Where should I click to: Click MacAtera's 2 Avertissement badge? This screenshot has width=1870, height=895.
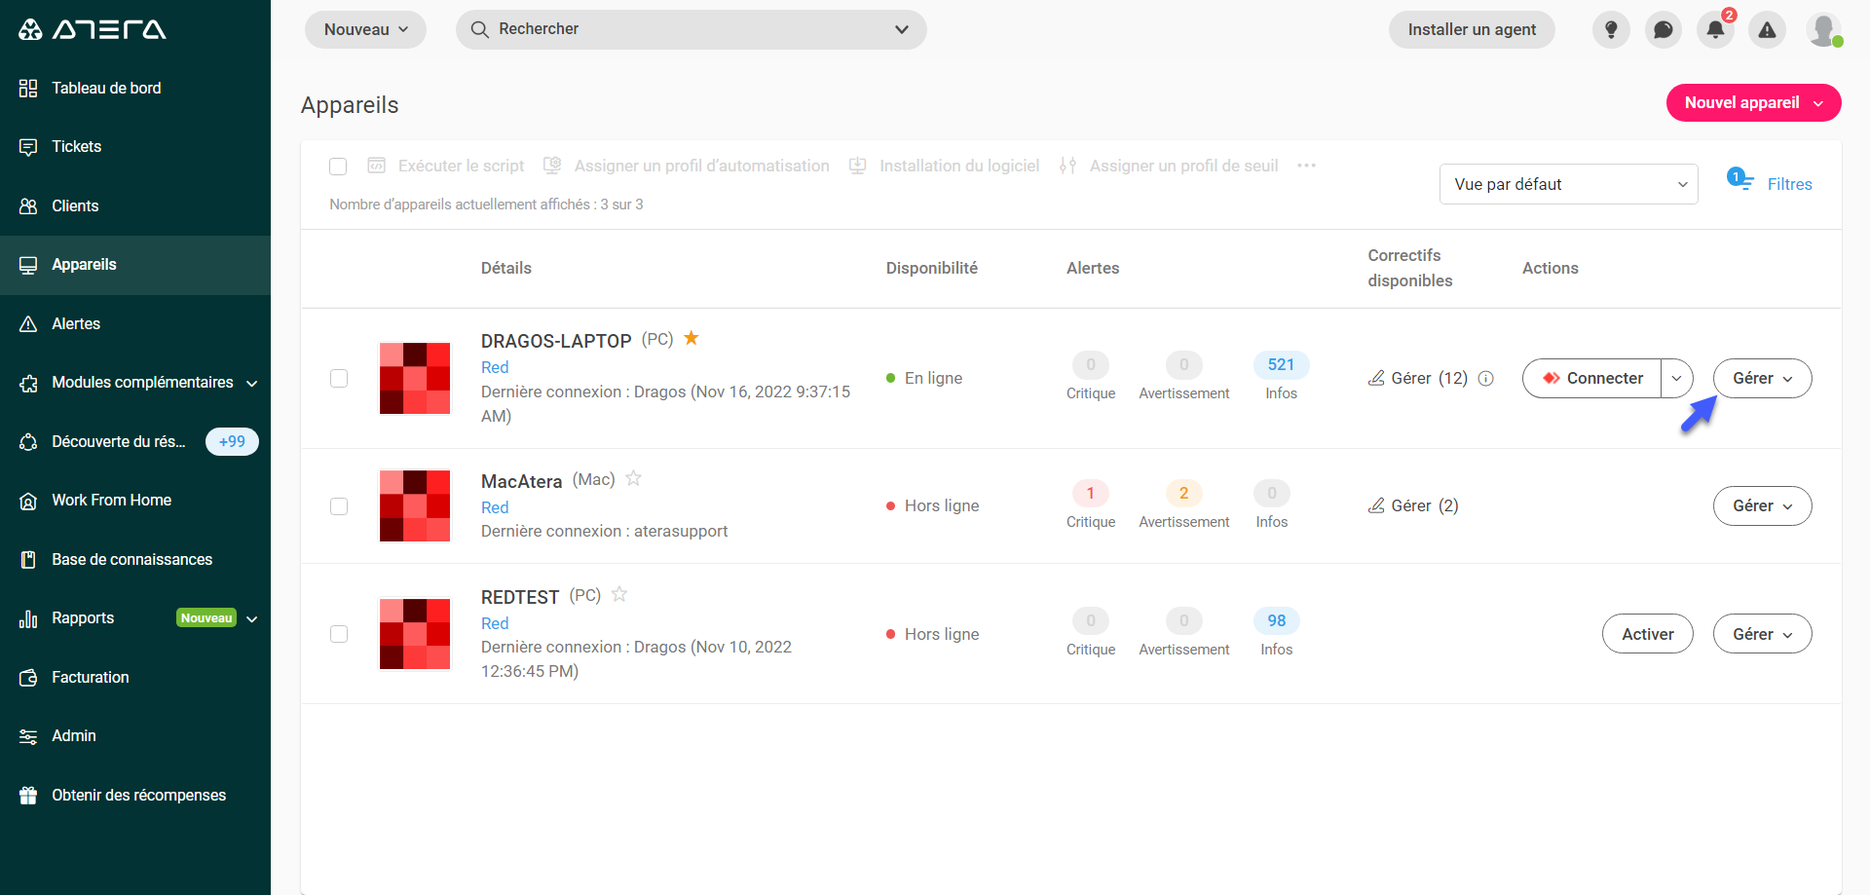[1183, 494]
